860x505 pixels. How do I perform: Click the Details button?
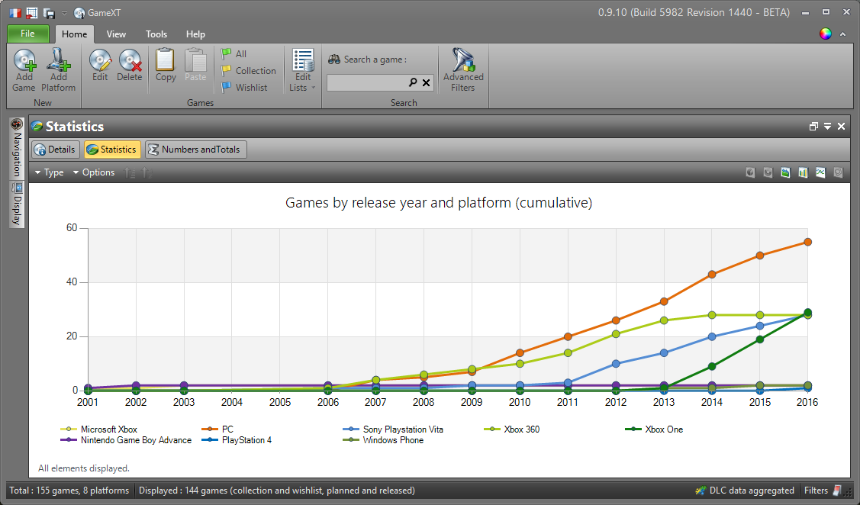pyautogui.click(x=55, y=150)
